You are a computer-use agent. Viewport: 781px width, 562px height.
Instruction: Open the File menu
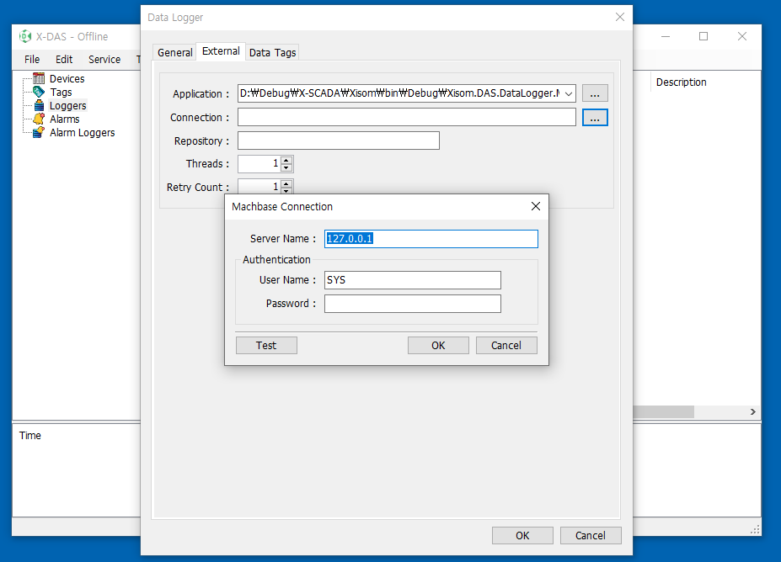tap(32, 59)
